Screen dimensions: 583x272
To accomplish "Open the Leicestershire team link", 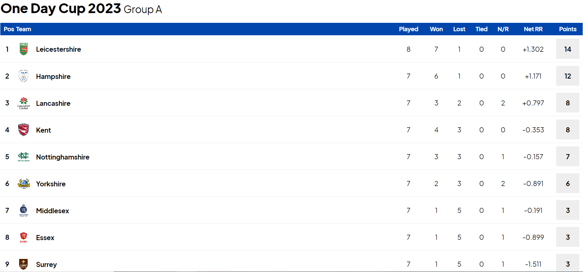I will click(x=58, y=49).
